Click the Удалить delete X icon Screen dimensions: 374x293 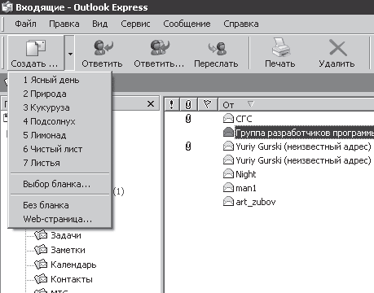click(x=337, y=47)
